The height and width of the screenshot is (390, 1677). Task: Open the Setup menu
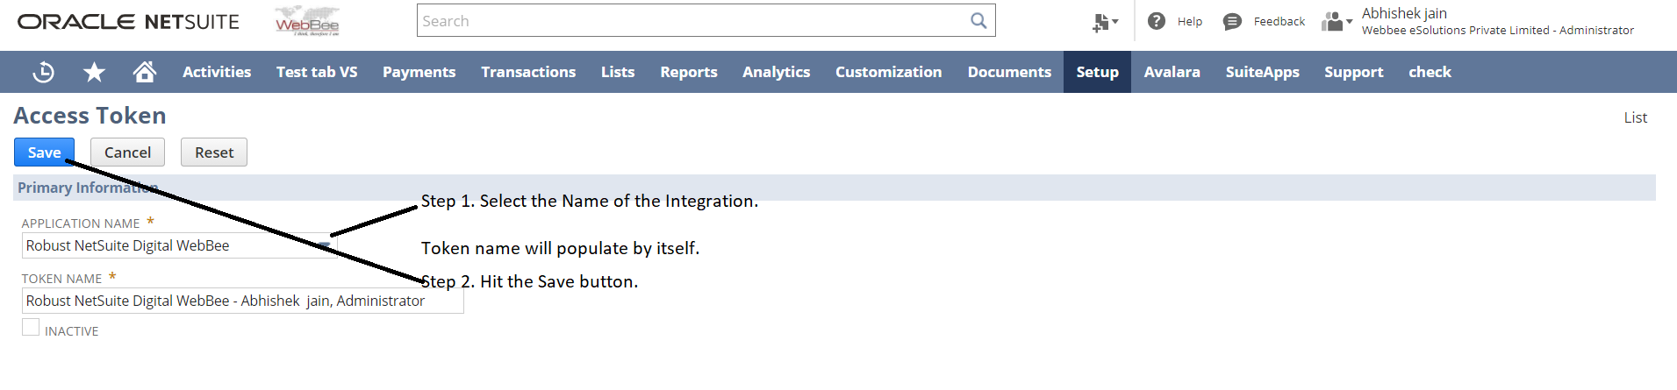click(x=1097, y=72)
